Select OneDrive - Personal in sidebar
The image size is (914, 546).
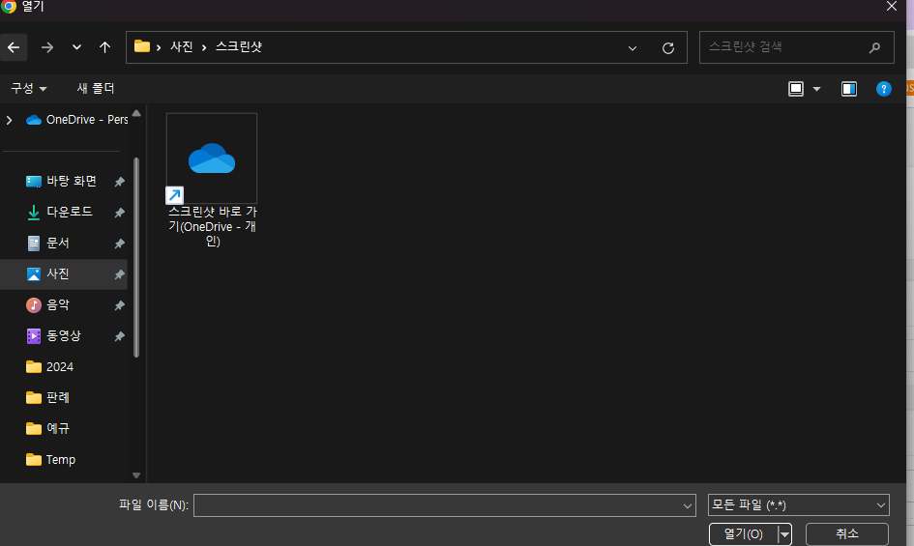click(76, 120)
